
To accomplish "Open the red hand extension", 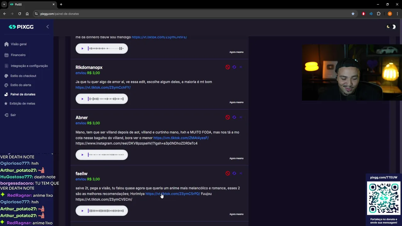I will click(363, 14).
